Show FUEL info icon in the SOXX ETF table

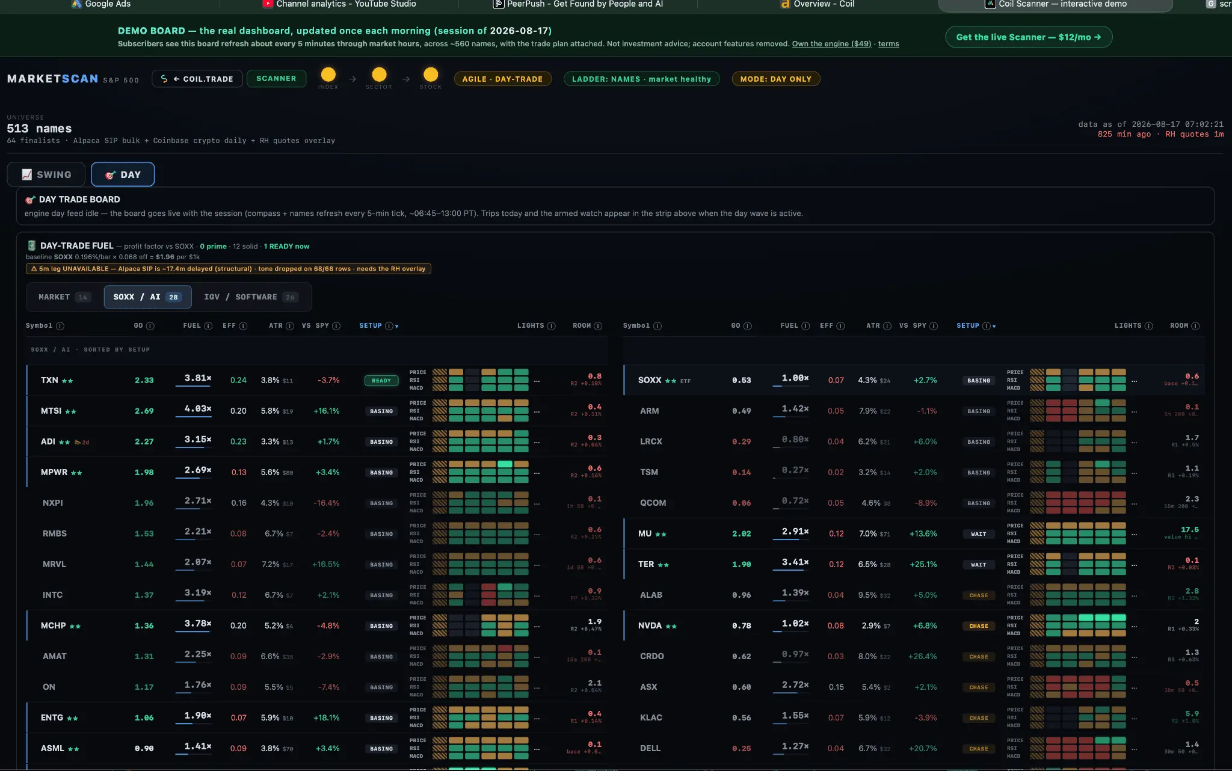(x=805, y=326)
